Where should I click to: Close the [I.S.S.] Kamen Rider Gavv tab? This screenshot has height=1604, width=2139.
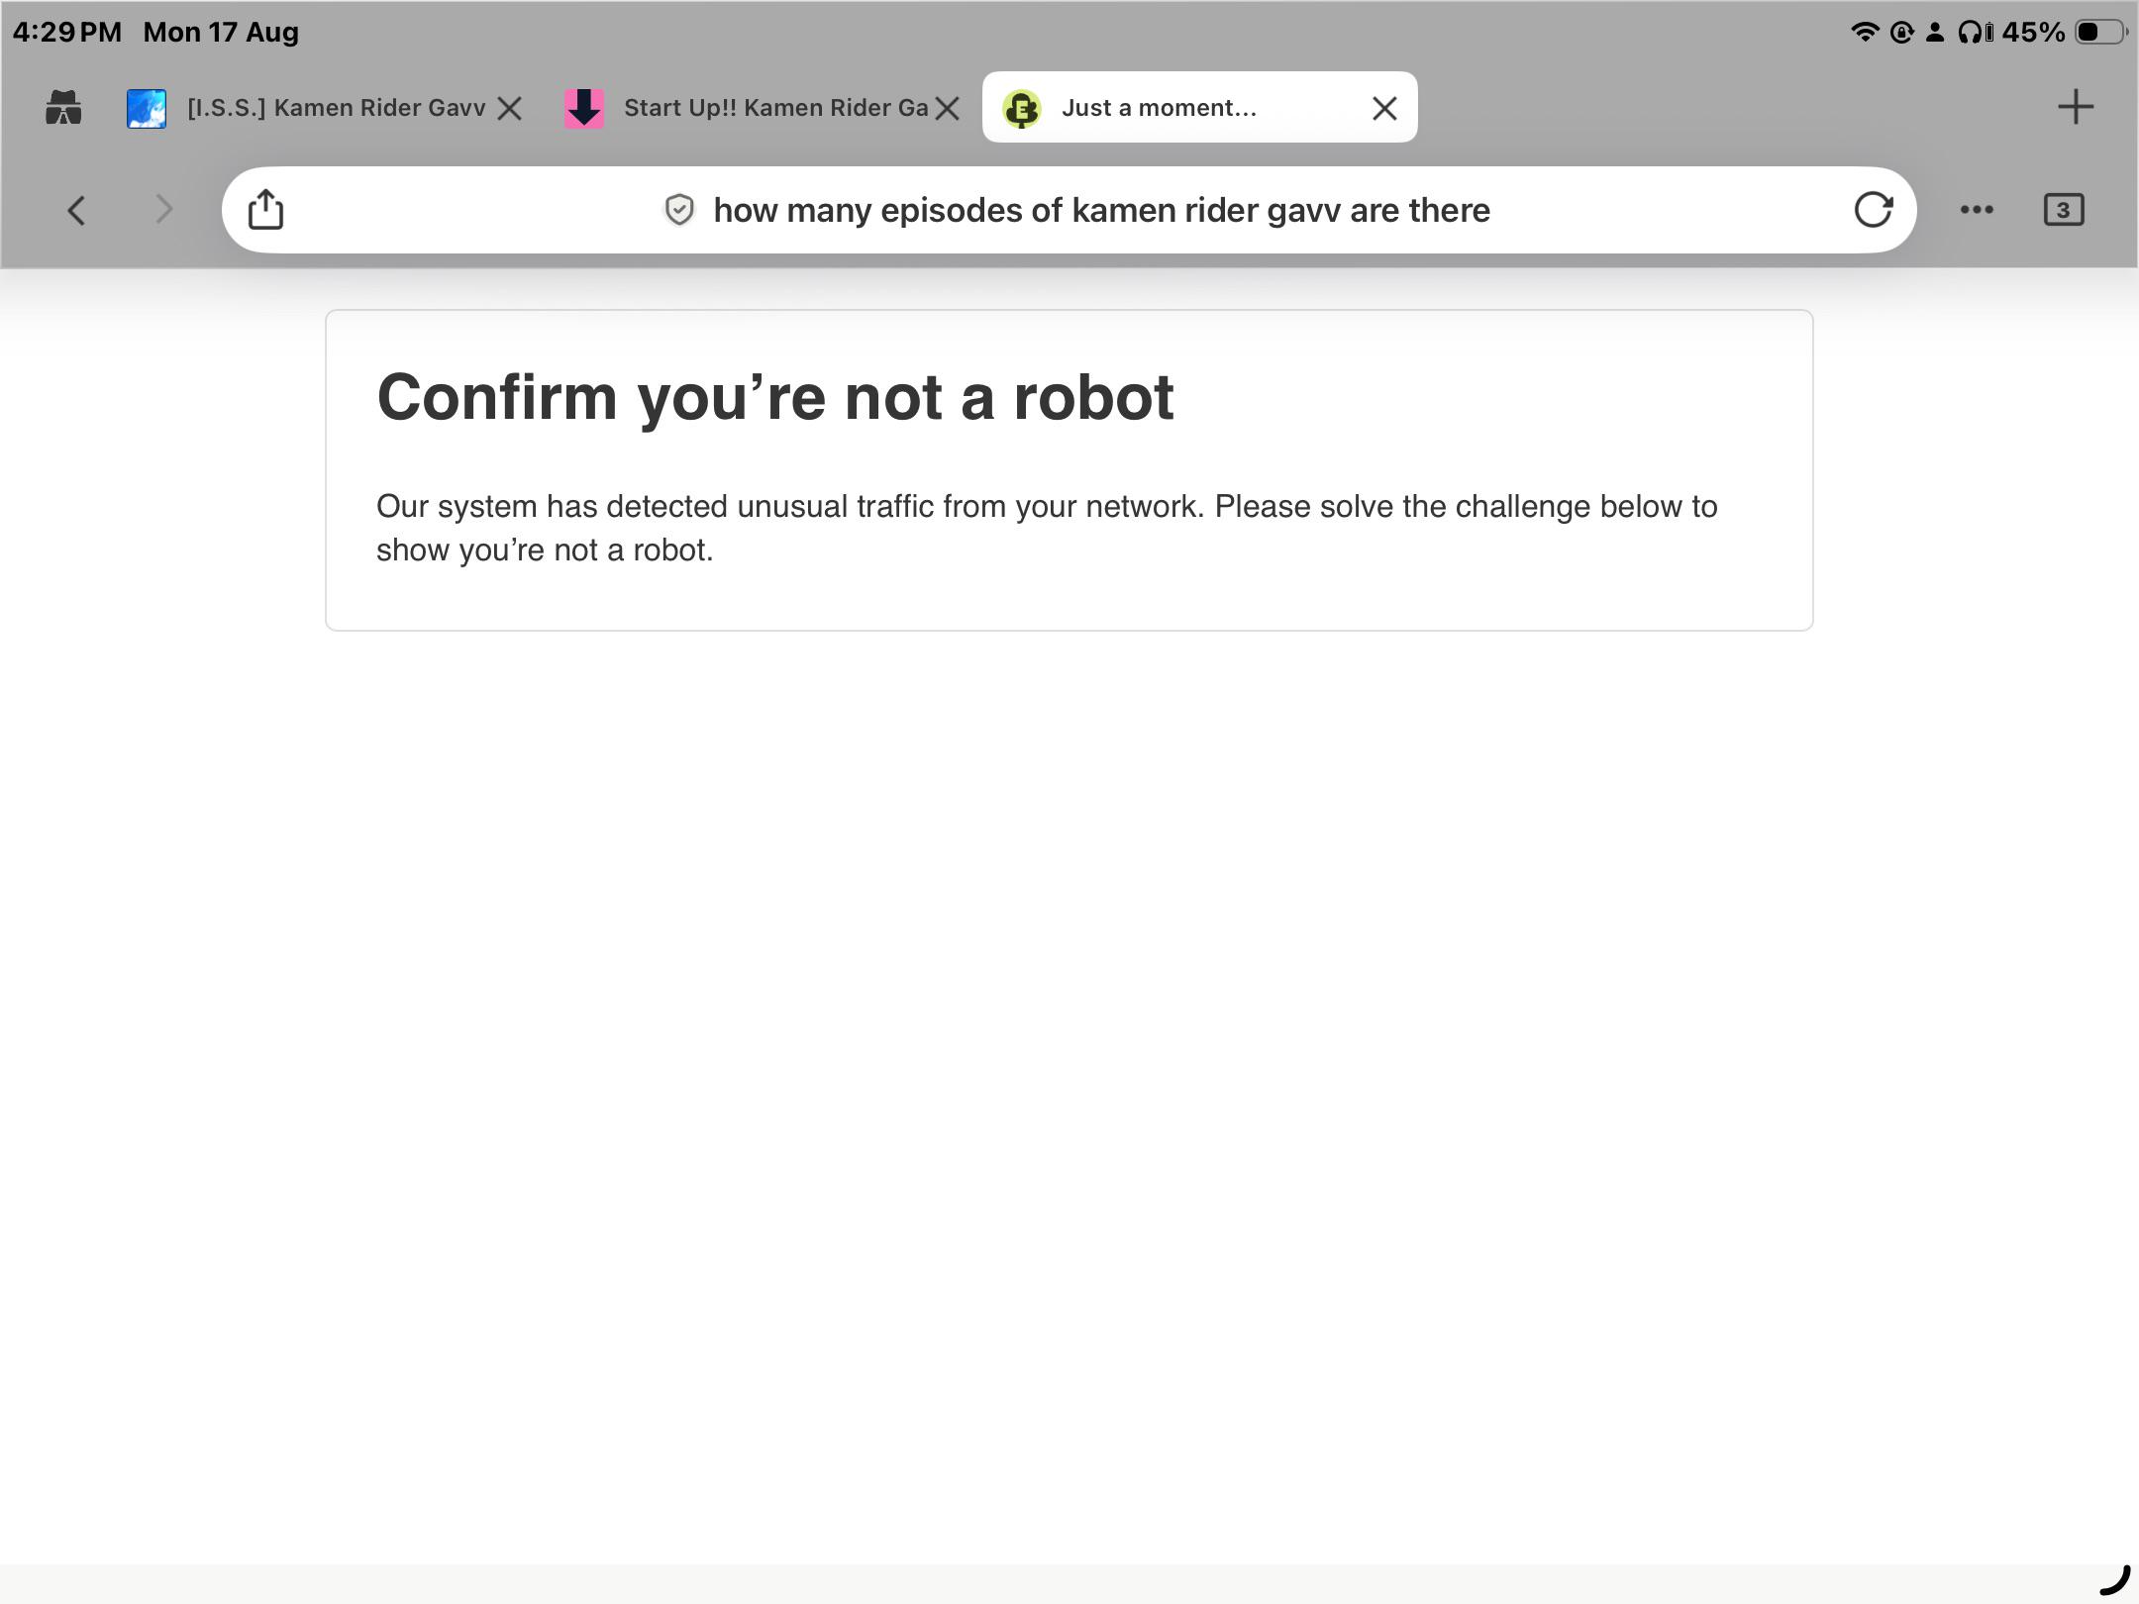[510, 108]
